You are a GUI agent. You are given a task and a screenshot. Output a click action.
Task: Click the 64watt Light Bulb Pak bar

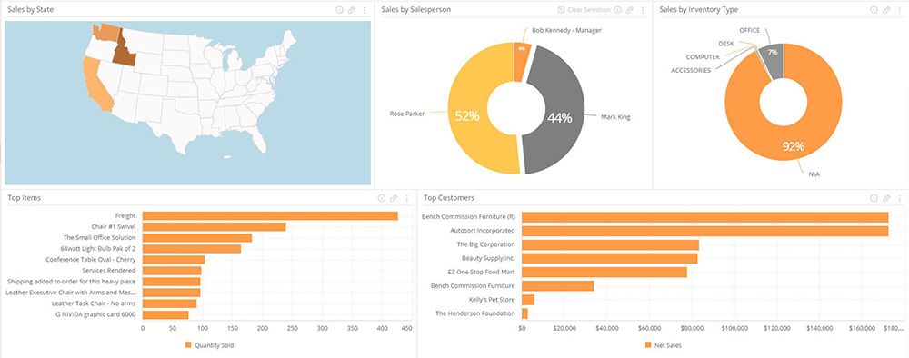pos(192,249)
